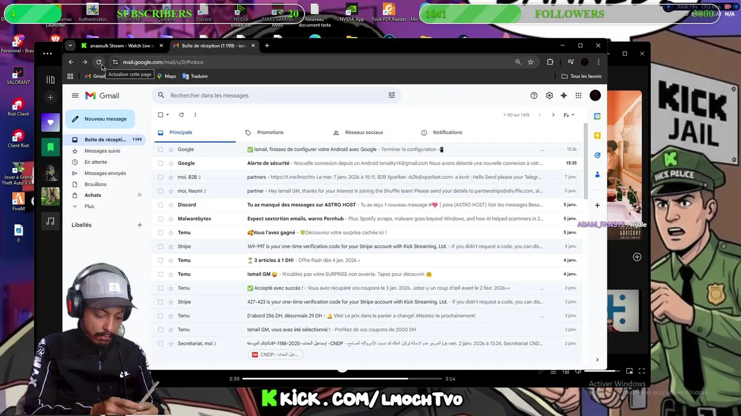Open the Traduire bookmark
The image size is (741, 416).
(195, 76)
